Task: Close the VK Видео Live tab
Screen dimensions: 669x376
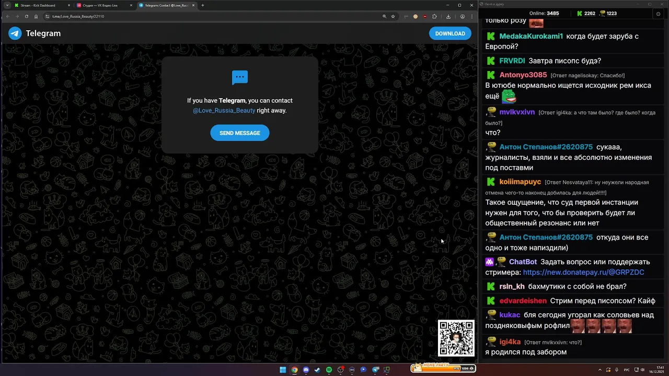Action: point(131,5)
